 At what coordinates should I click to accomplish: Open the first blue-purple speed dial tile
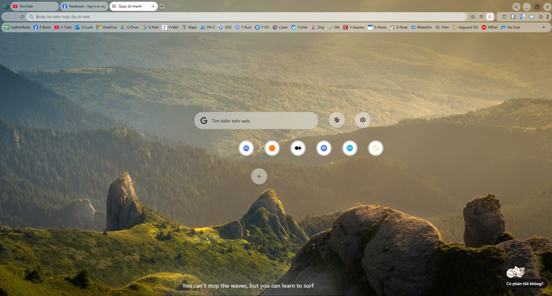(x=246, y=148)
